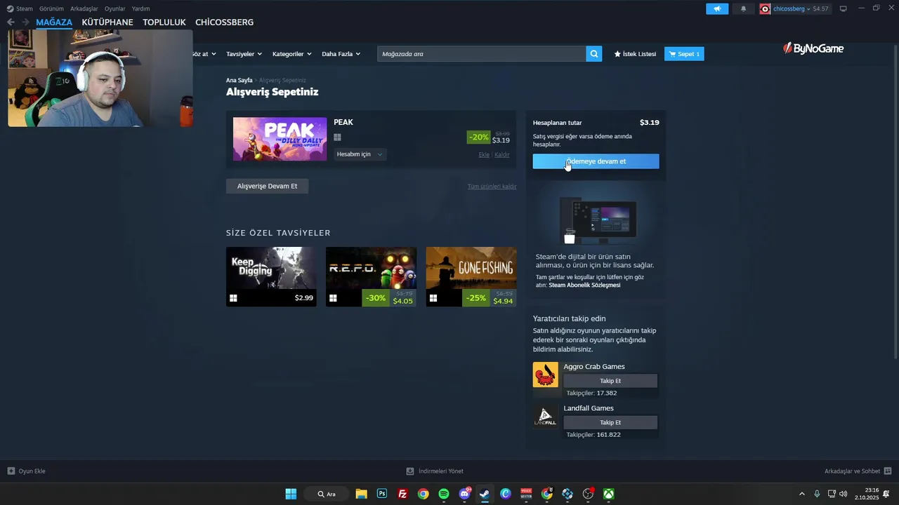
Task: Click Tüm ürünleri kaldır link
Action: coord(492,187)
